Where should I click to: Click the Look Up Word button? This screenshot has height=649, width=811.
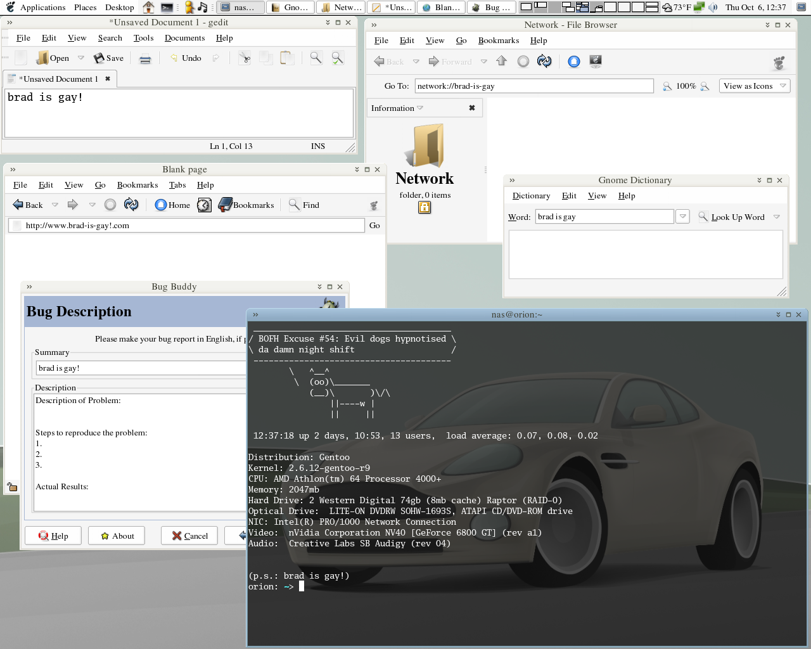pyautogui.click(x=732, y=217)
